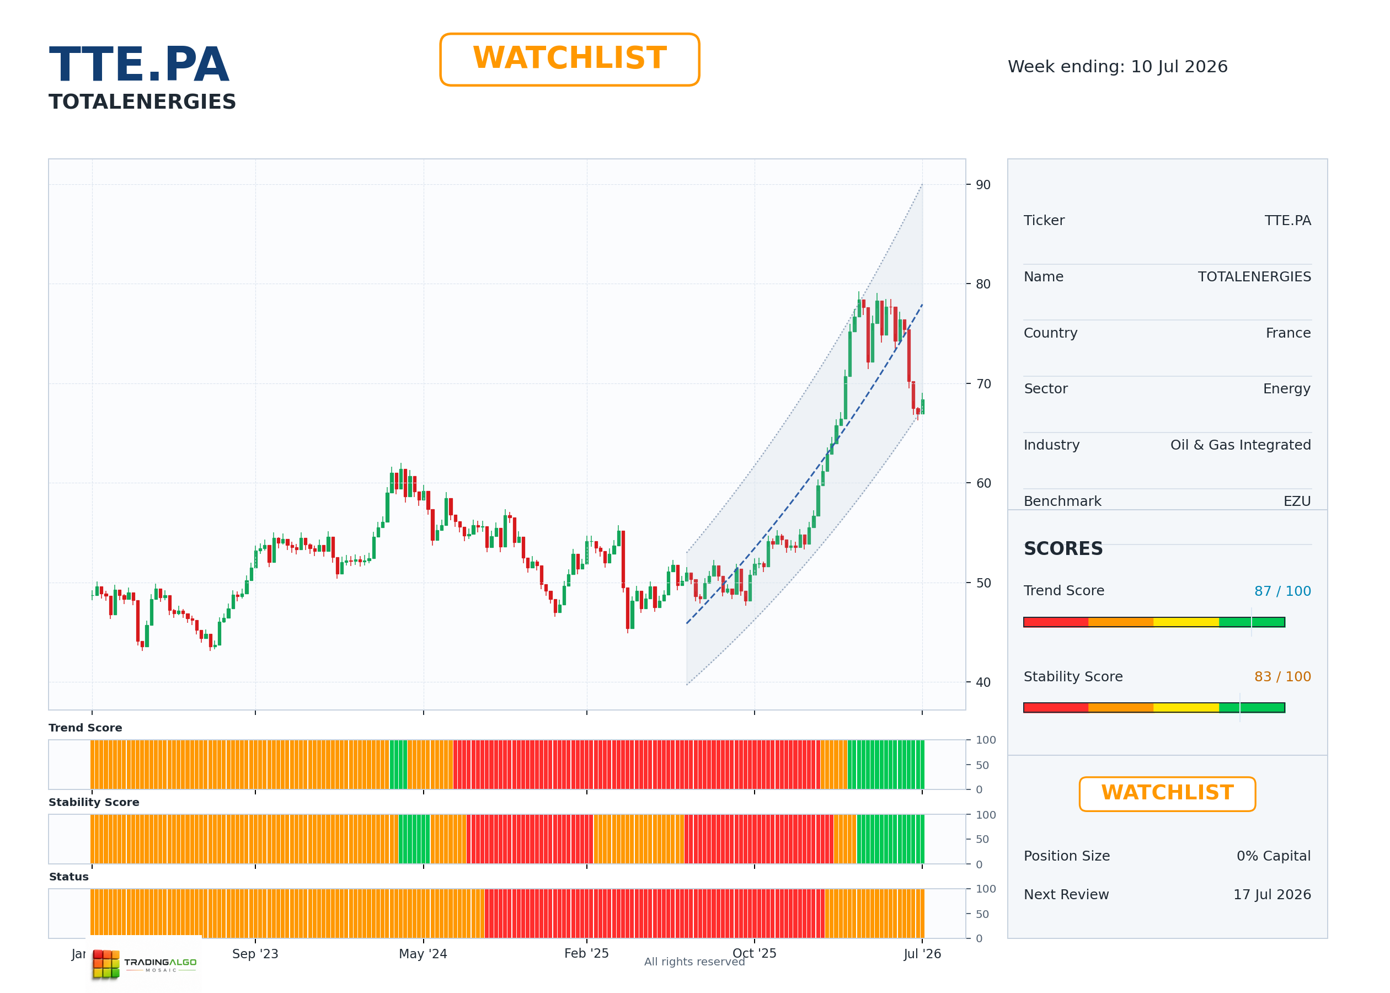1390x993 pixels.
Task: Click the Stability Score strip chart label
Action: [x=94, y=802]
